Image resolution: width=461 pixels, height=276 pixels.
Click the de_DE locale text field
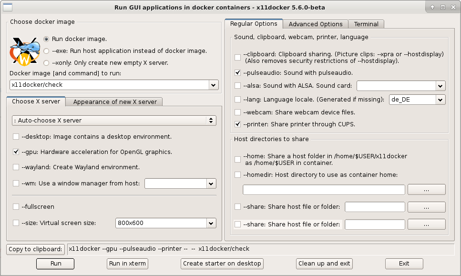coord(412,100)
